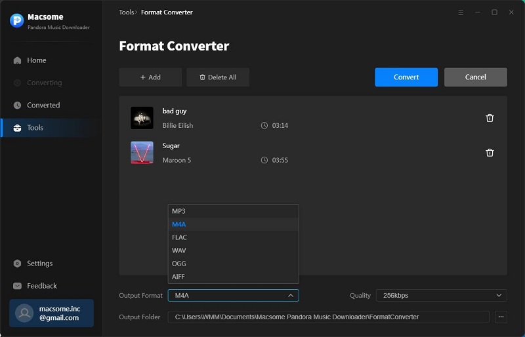Open the Quality 256kbps dropdown
This screenshot has height=337, width=525.
442,296
